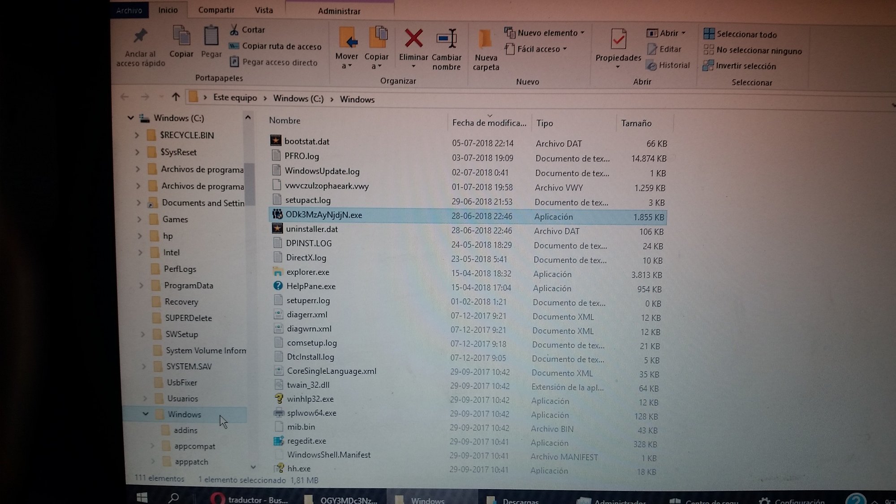Image resolution: width=896 pixels, height=504 pixels.
Task: Select the bootstat.dat file icon
Action: 276,141
